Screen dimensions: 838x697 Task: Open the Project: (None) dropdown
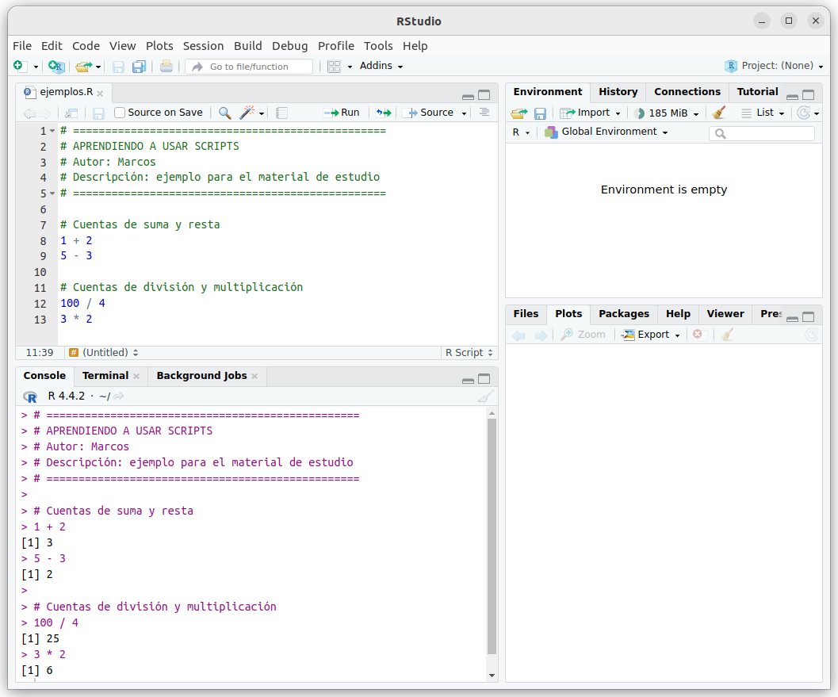pos(774,66)
